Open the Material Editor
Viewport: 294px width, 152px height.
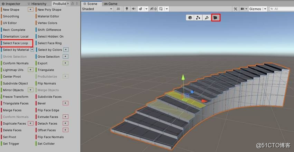[x=48, y=16]
